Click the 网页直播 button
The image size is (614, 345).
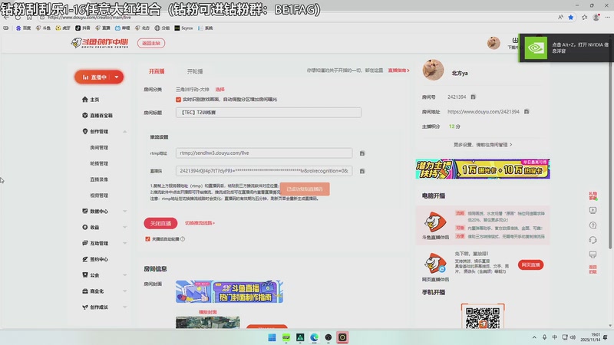point(530,264)
